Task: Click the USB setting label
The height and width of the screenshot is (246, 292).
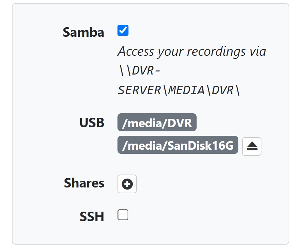Action: pos(92,122)
